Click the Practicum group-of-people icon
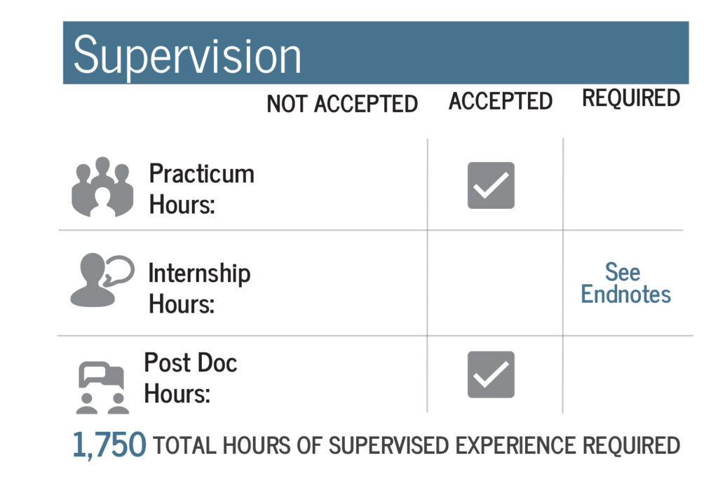 [102, 187]
